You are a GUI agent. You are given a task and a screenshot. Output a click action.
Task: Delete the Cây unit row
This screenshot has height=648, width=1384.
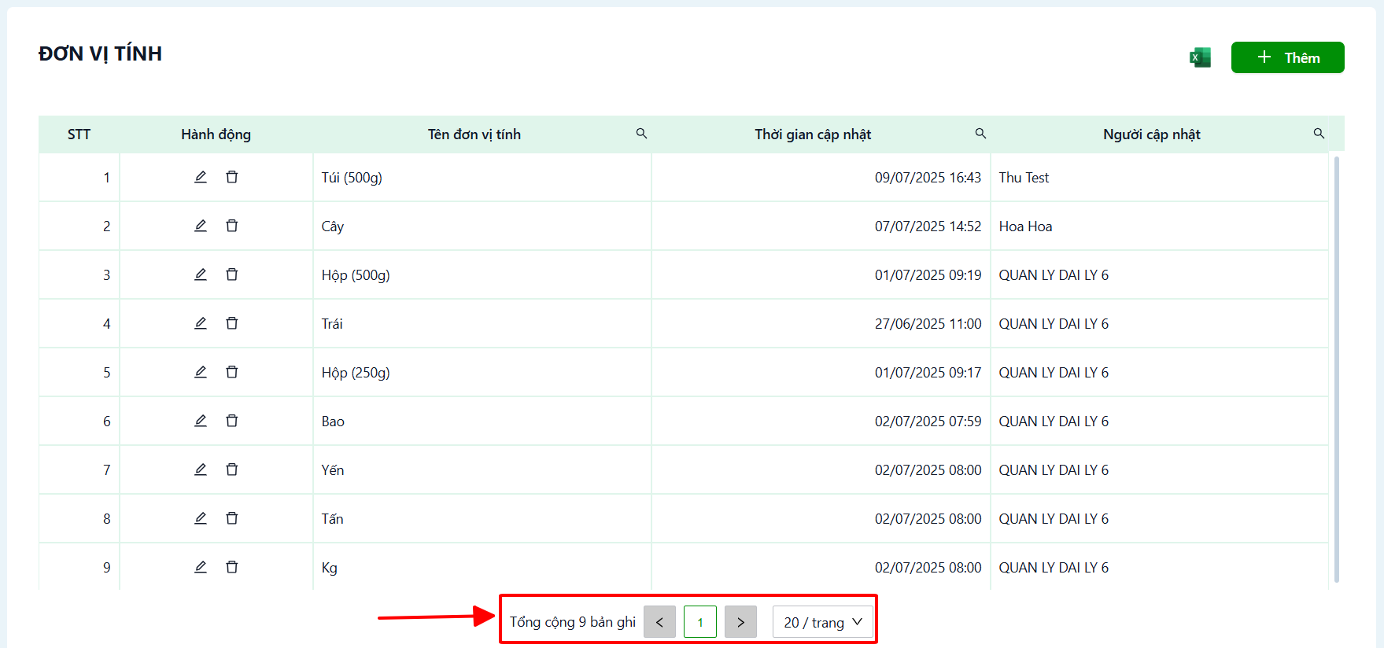[x=232, y=226]
